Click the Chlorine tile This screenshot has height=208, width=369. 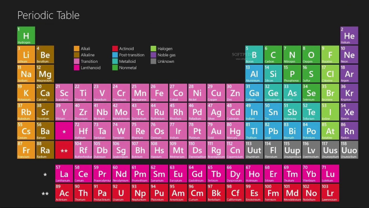[x=330, y=73]
